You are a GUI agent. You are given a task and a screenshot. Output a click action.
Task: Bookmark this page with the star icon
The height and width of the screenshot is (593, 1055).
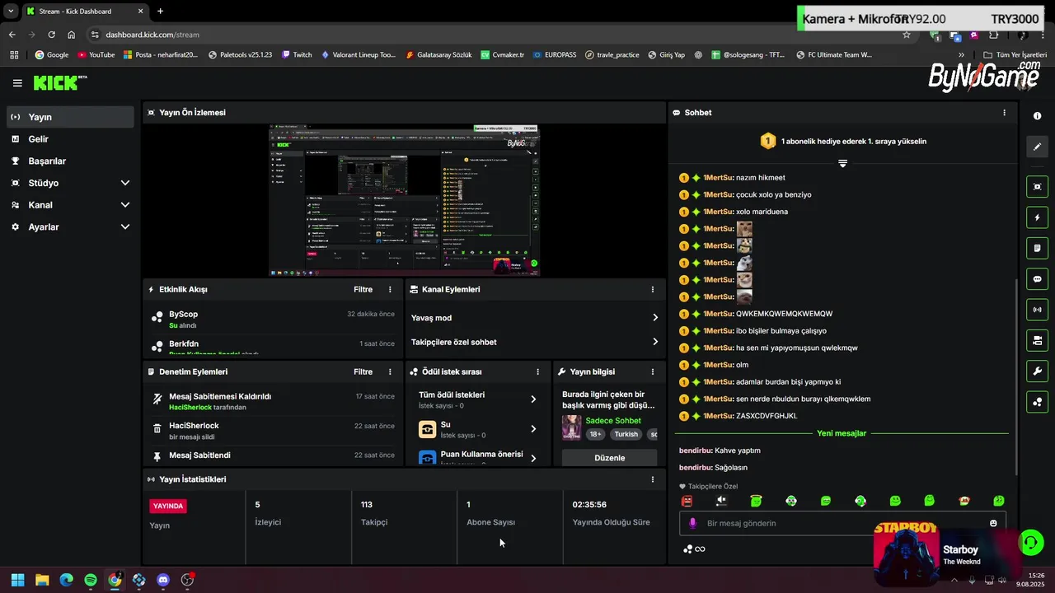click(907, 35)
